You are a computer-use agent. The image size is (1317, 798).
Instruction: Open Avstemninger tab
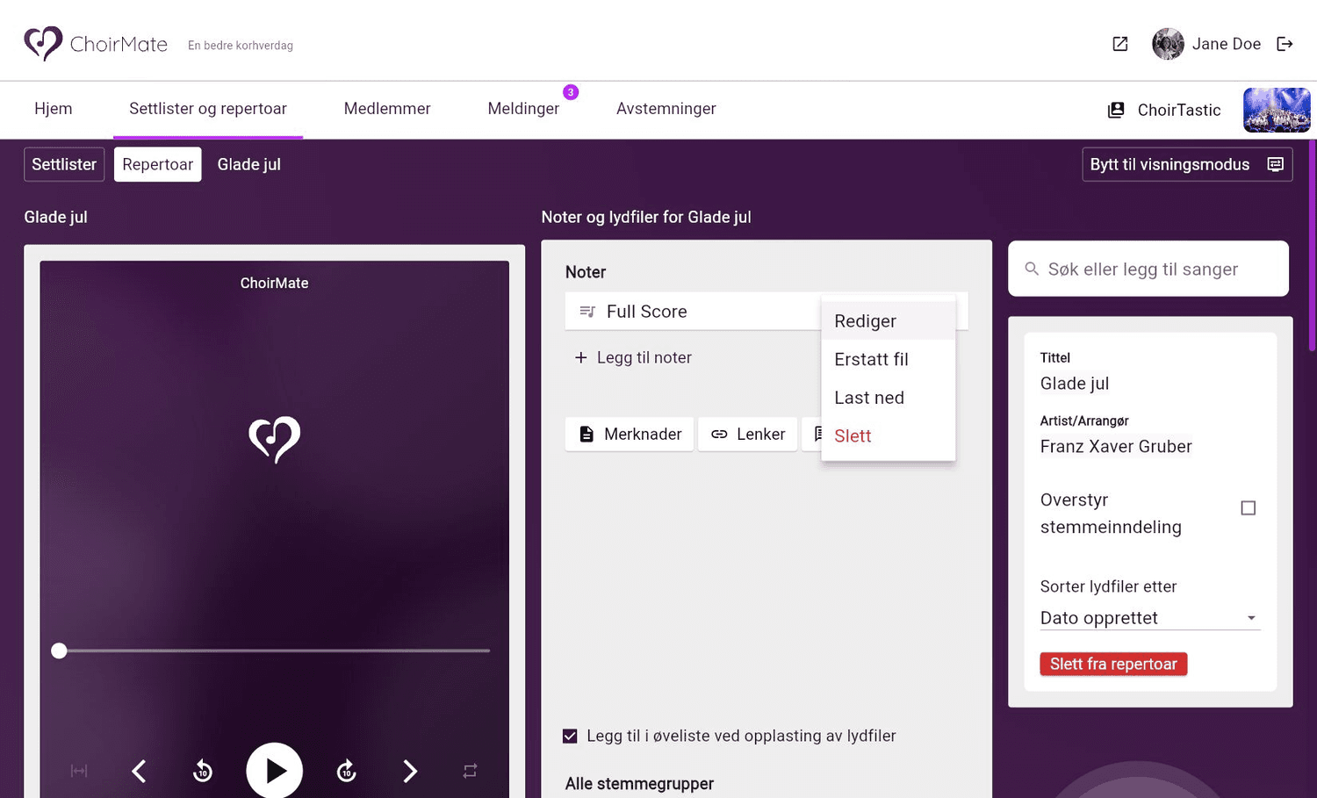point(666,109)
